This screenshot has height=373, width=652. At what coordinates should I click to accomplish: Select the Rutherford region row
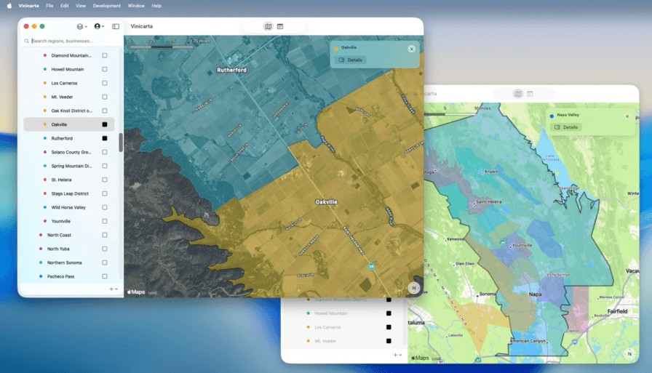pos(69,138)
